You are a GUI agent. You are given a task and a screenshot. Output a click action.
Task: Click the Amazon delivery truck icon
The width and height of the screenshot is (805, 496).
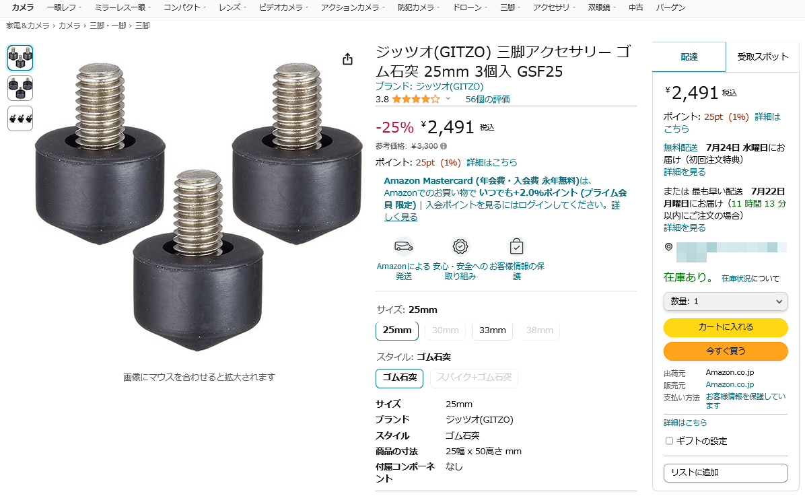[x=404, y=246]
